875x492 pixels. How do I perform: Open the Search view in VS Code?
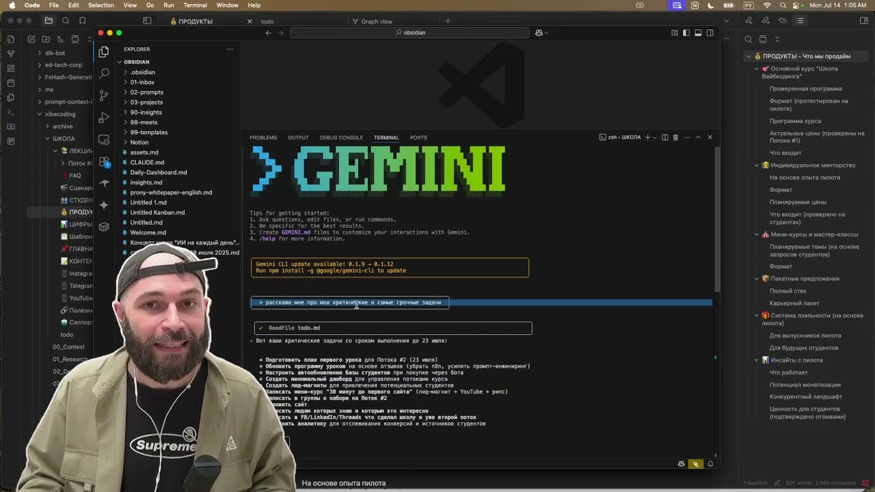104,73
